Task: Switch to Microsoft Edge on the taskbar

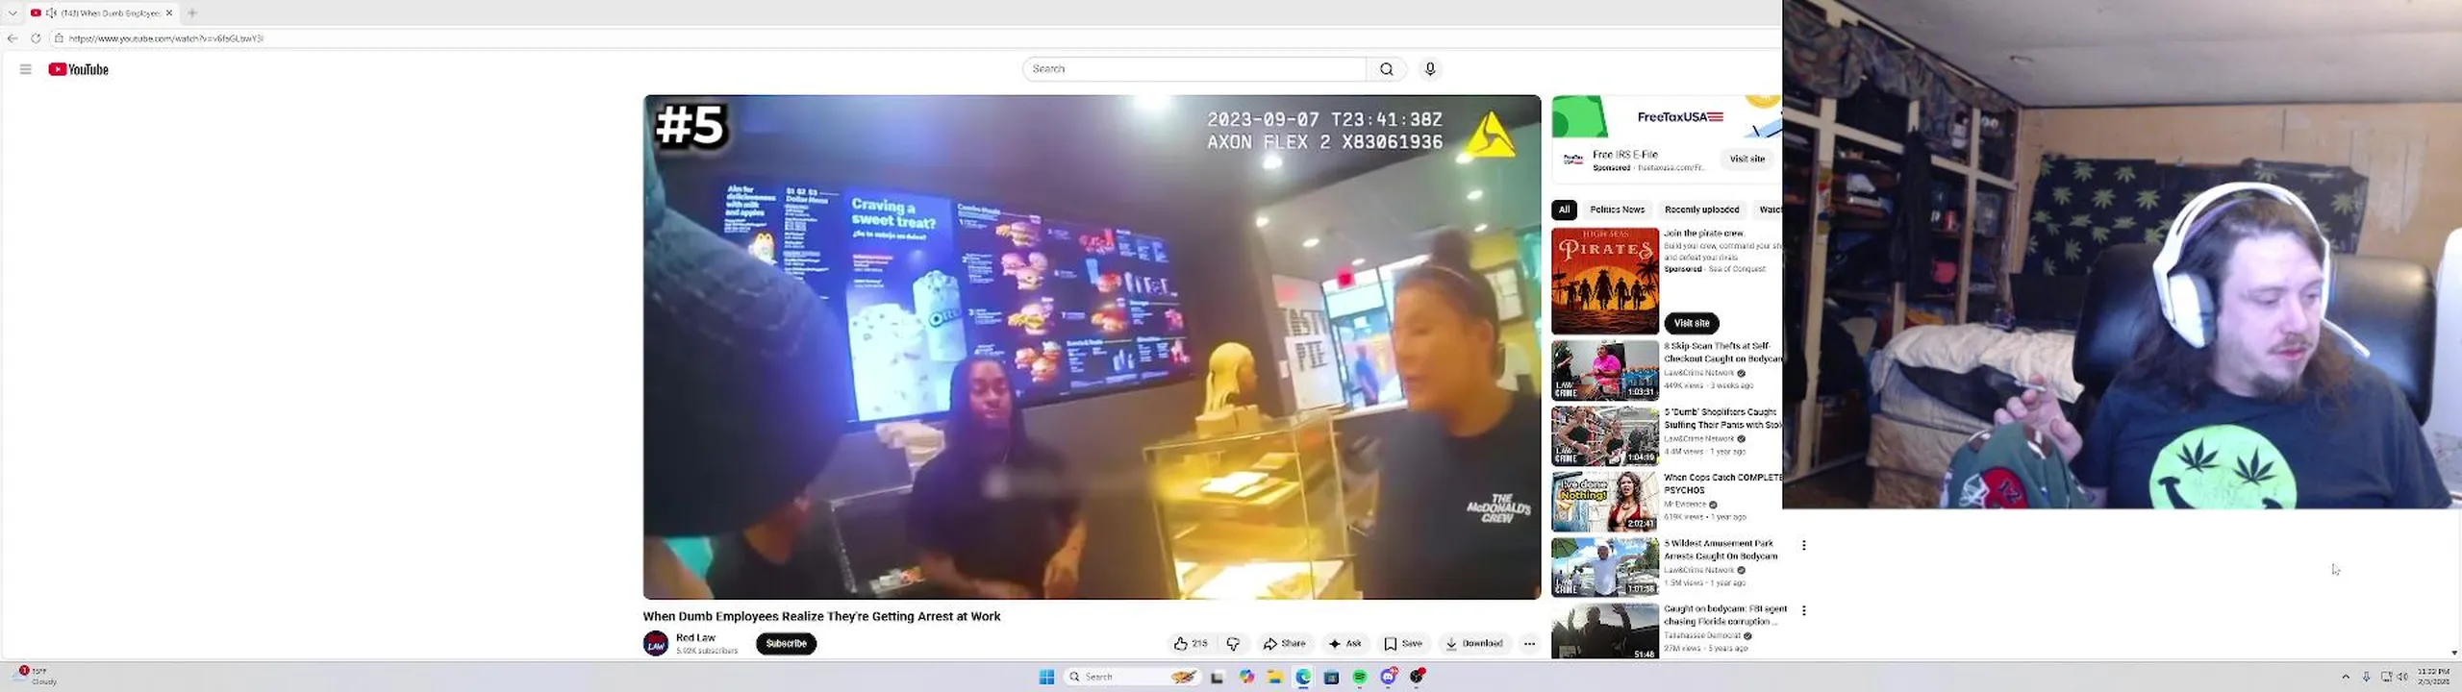Action: (1303, 678)
